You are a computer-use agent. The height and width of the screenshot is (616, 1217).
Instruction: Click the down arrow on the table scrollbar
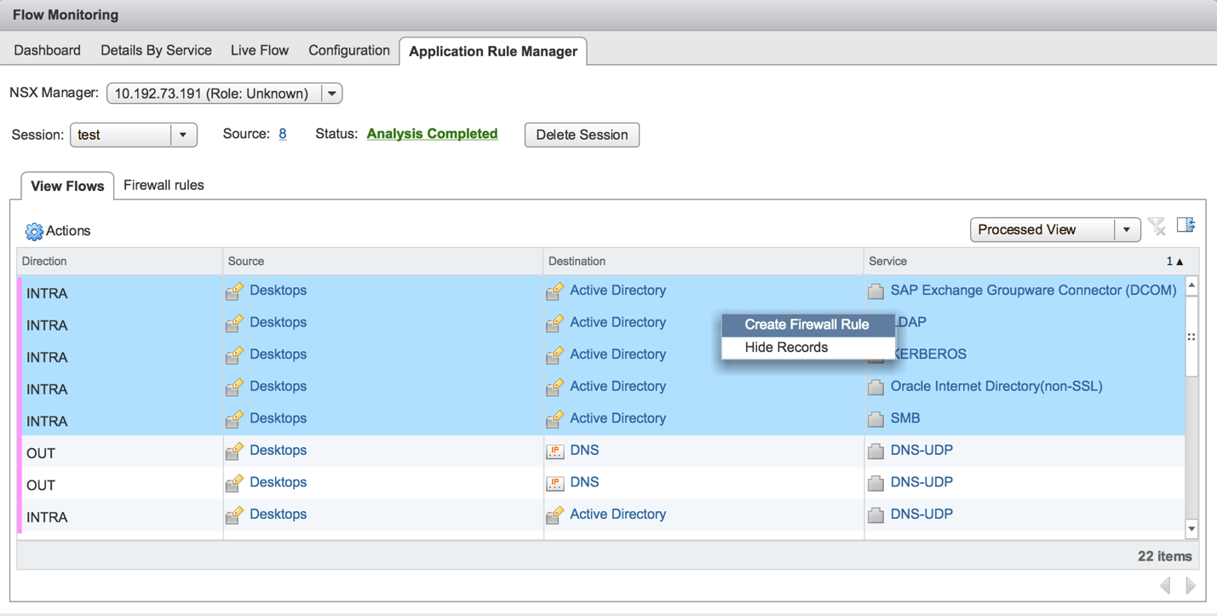click(1191, 528)
